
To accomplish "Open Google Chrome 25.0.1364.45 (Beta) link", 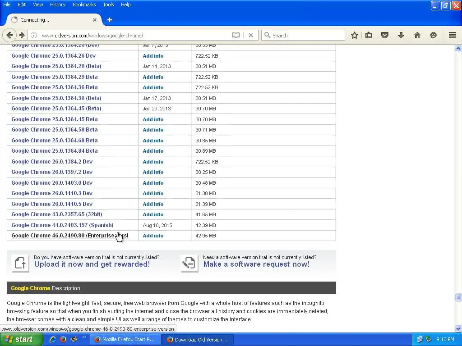I will pos(56,109).
